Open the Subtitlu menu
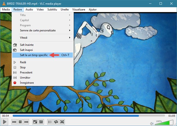This screenshot has width=177, height=126. (x=52, y=10)
